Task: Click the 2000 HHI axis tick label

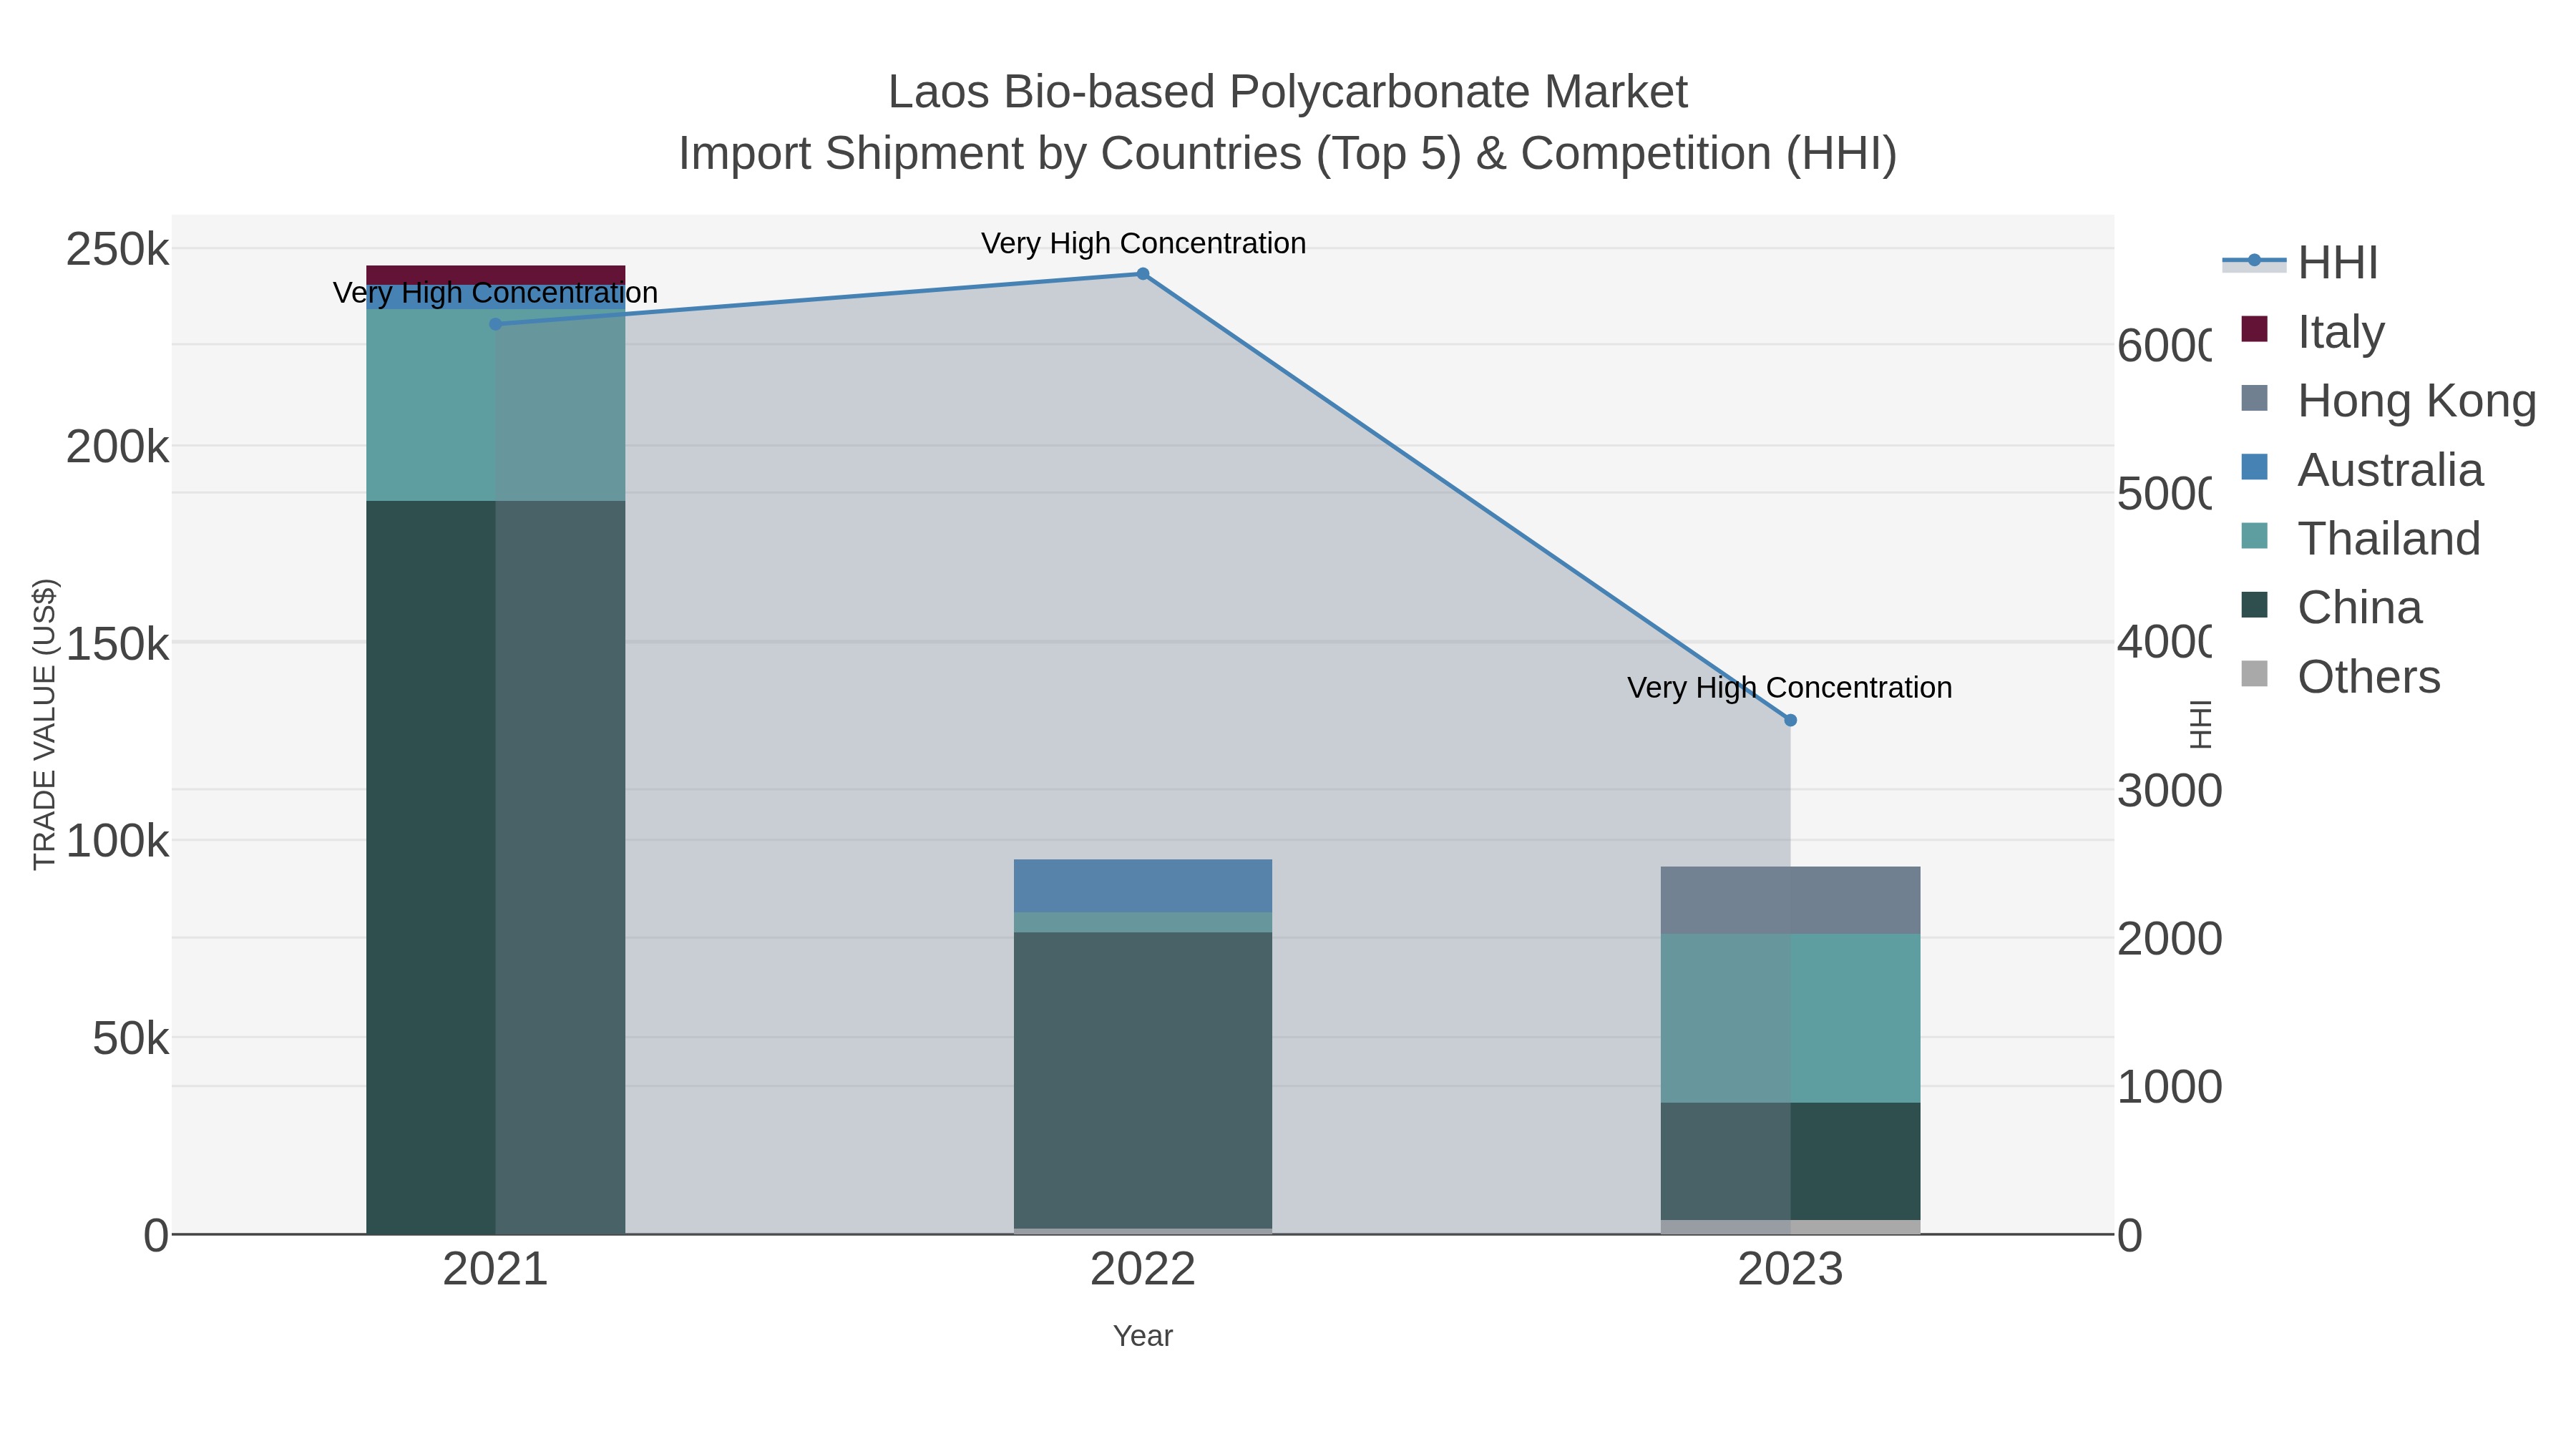Action: click(x=2169, y=939)
